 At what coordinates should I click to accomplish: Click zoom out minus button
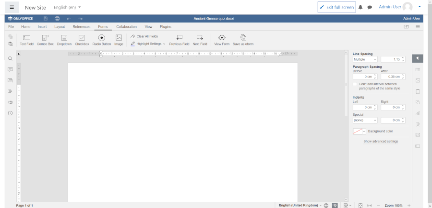click(378, 206)
